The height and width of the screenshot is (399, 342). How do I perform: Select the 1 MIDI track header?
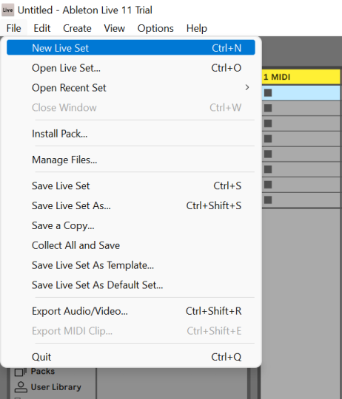click(301, 77)
